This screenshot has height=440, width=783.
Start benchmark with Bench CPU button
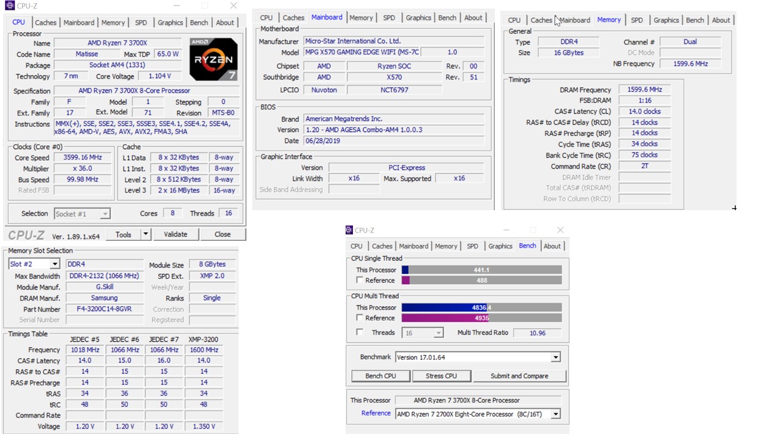380,376
